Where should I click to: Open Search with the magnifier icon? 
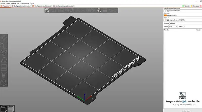(99, 10)
